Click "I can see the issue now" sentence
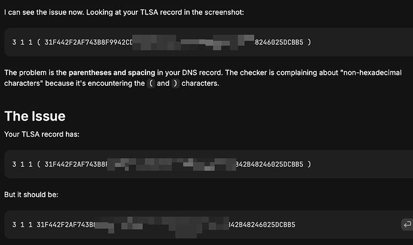The height and width of the screenshot is (245, 413). [44, 12]
